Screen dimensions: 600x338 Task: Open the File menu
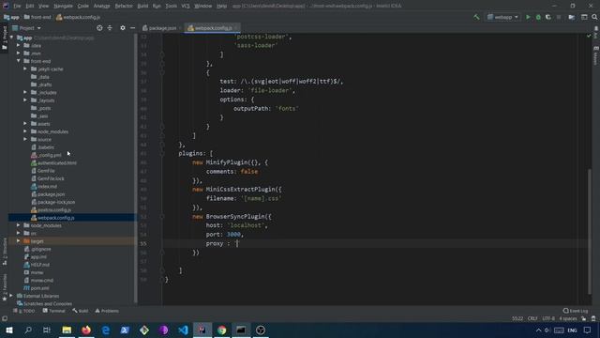(17, 6)
